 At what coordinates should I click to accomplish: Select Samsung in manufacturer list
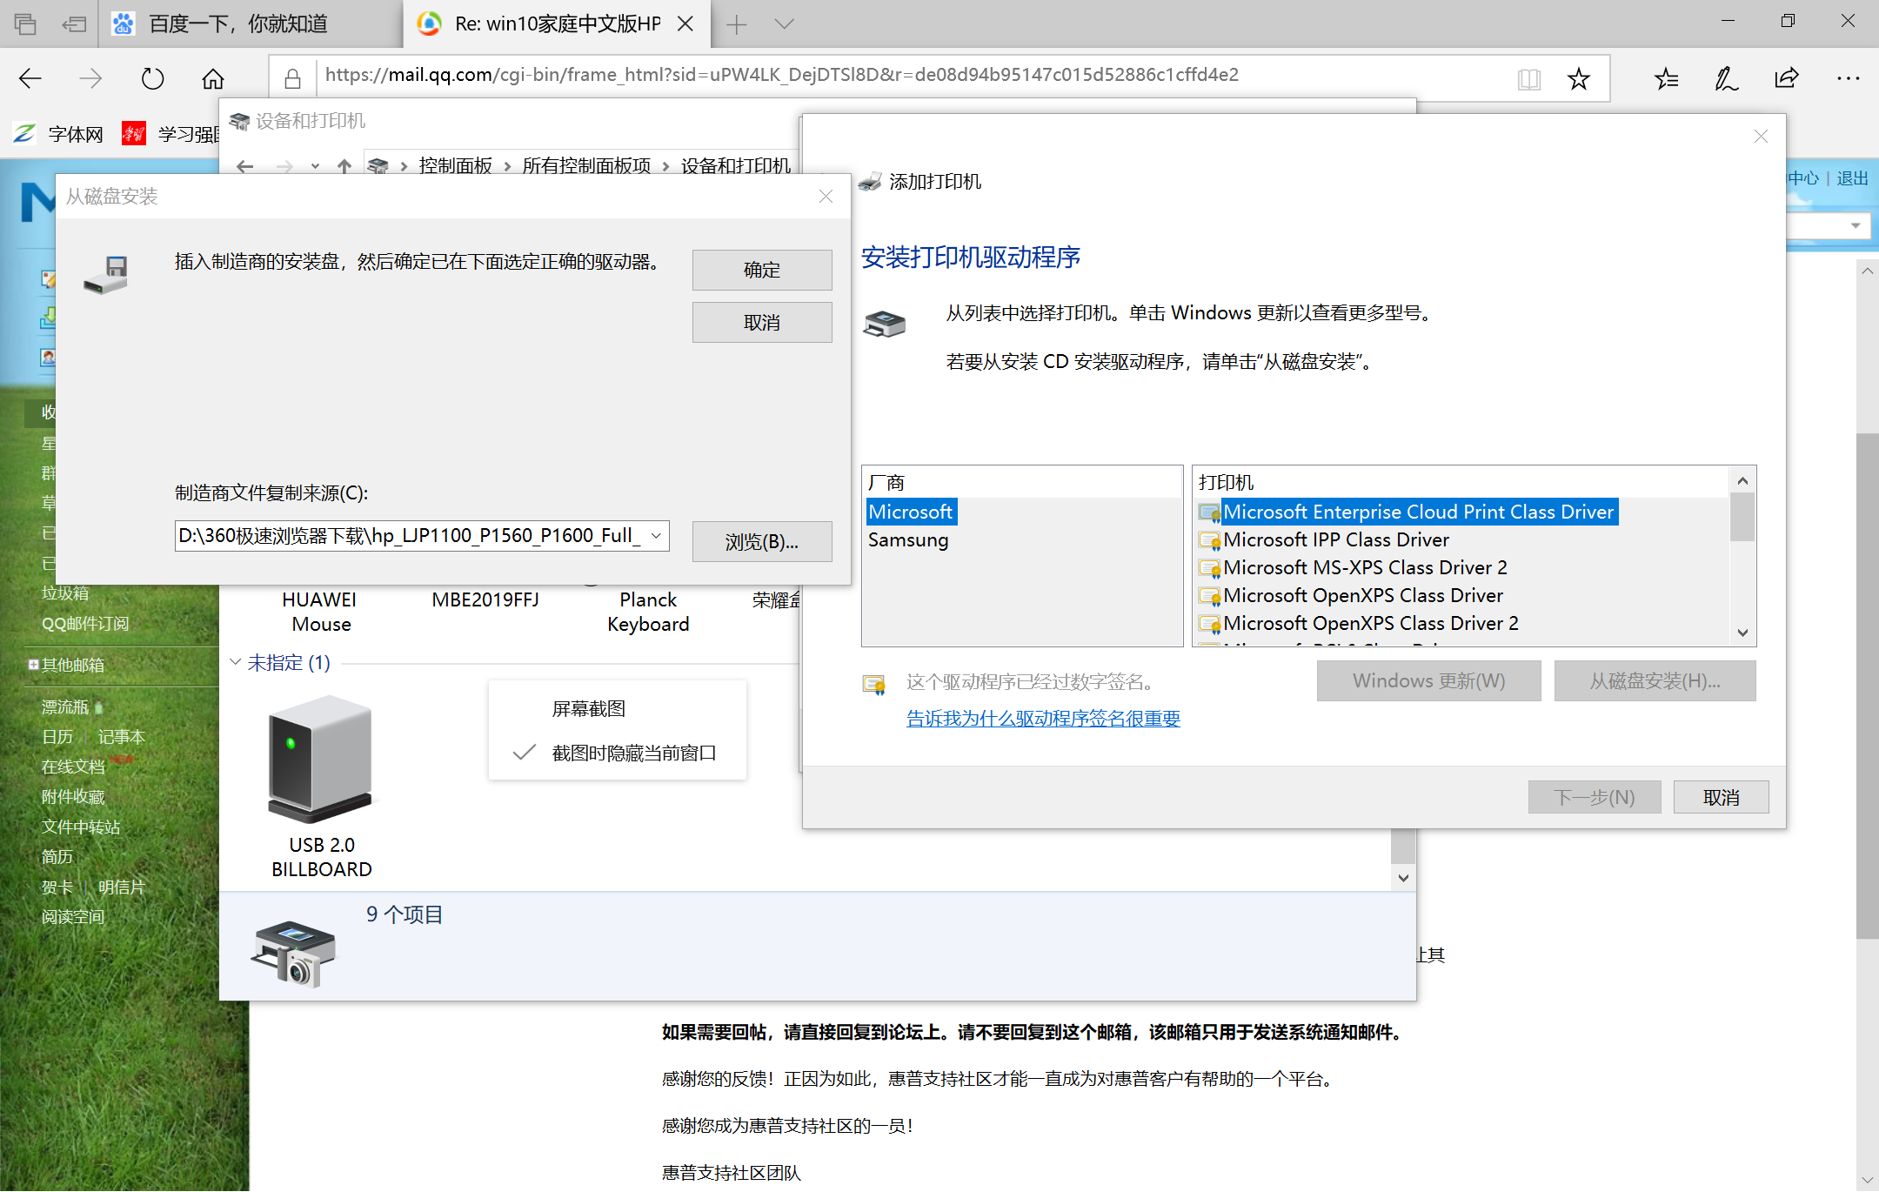pos(908,540)
